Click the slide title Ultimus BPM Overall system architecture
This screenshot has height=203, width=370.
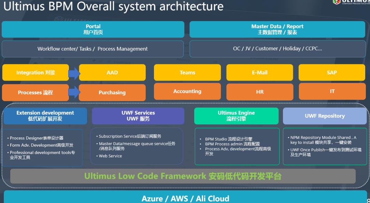pyautogui.click(x=114, y=6)
